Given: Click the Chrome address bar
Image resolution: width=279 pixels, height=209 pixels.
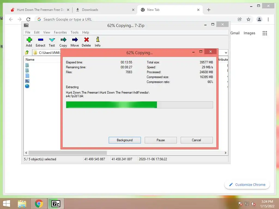Looking at the screenshot, I should pyautogui.click(x=135, y=19).
